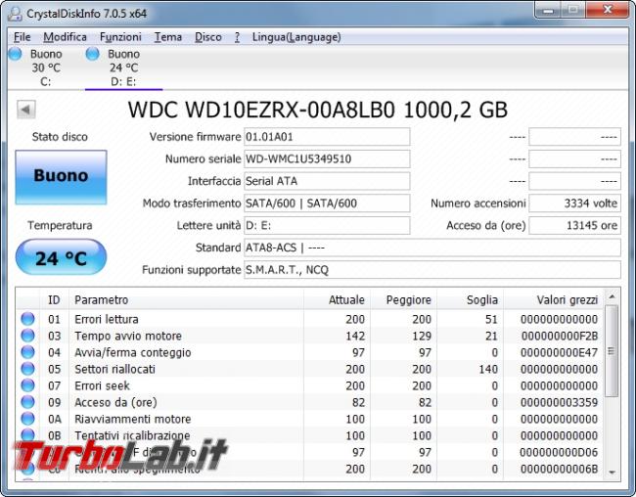The image size is (636, 497).
Task: Go to previous disk with left arrow
Action: coord(26,110)
